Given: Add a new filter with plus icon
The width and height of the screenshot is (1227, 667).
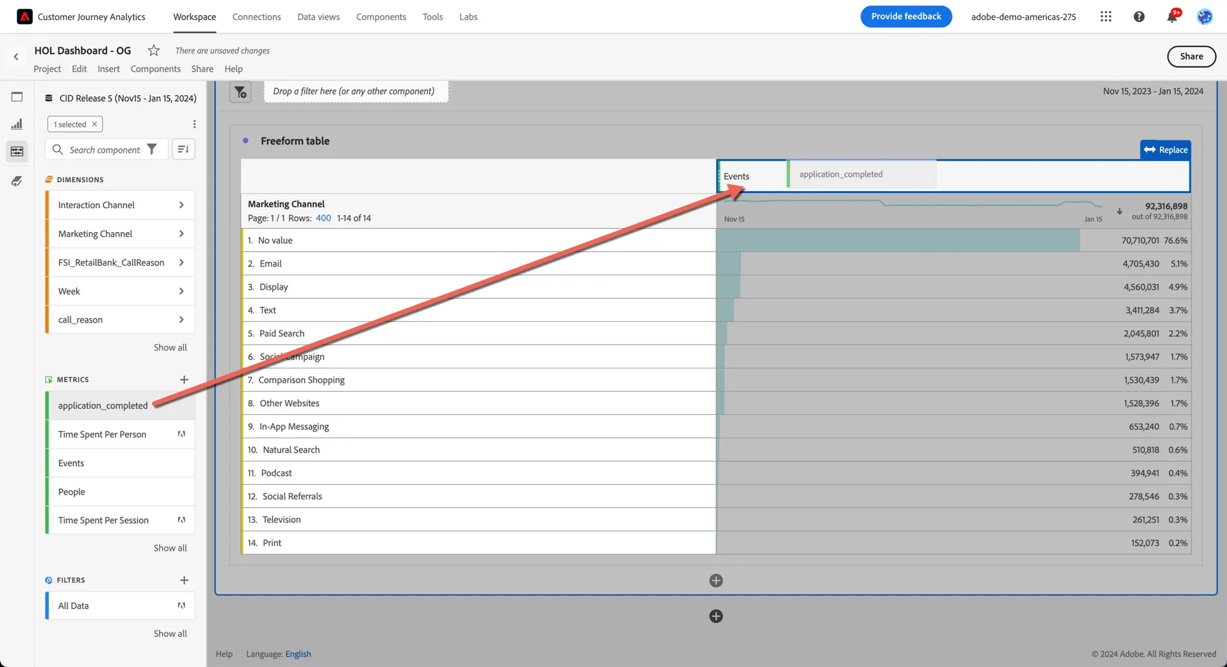Looking at the screenshot, I should click(184, 580).
